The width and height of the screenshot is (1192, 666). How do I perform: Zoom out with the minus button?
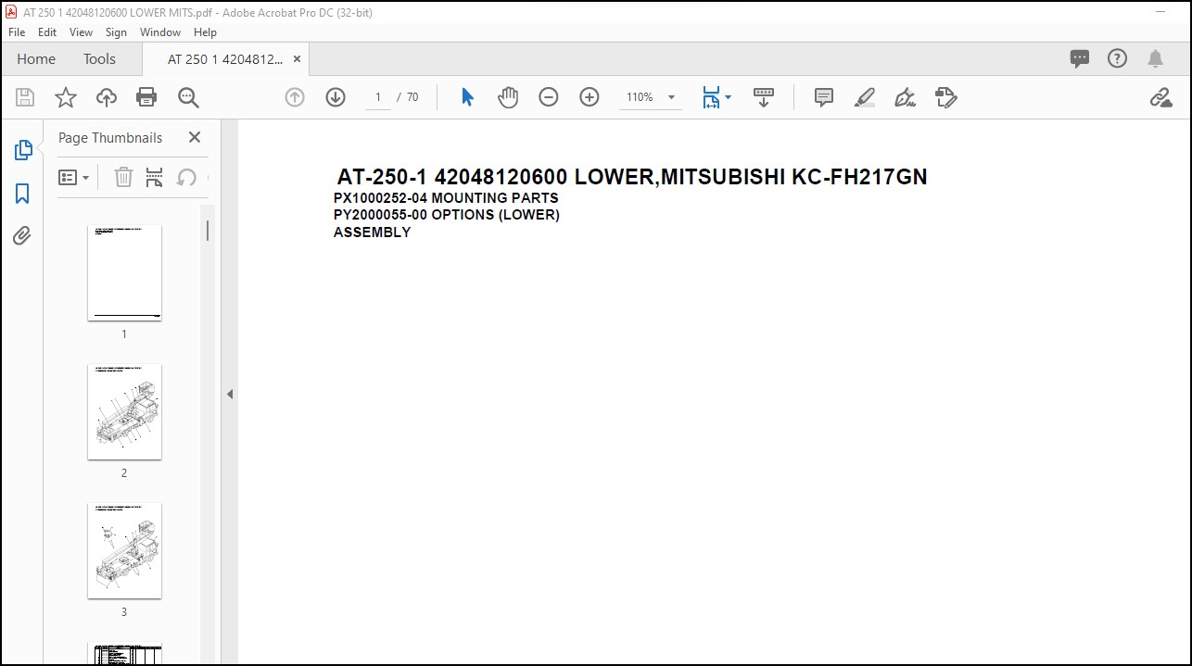click(x=549, y=97)
